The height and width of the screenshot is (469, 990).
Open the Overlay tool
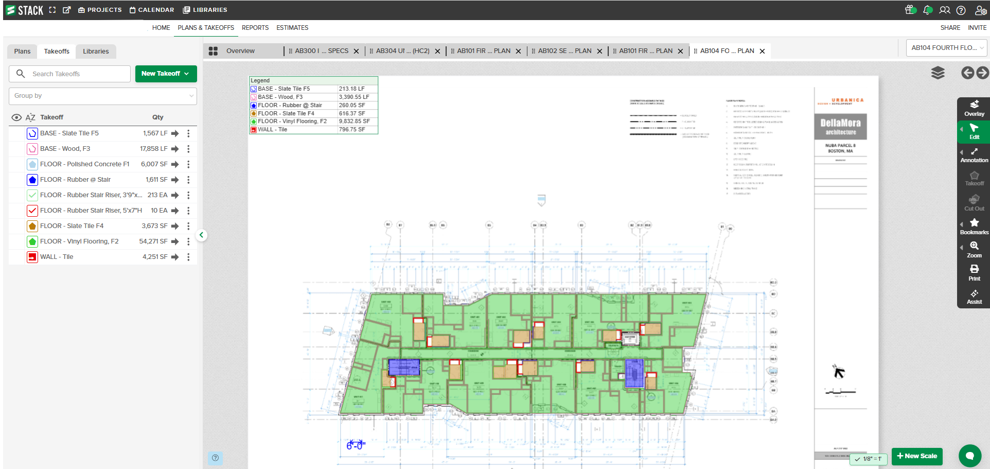(974, 108)
